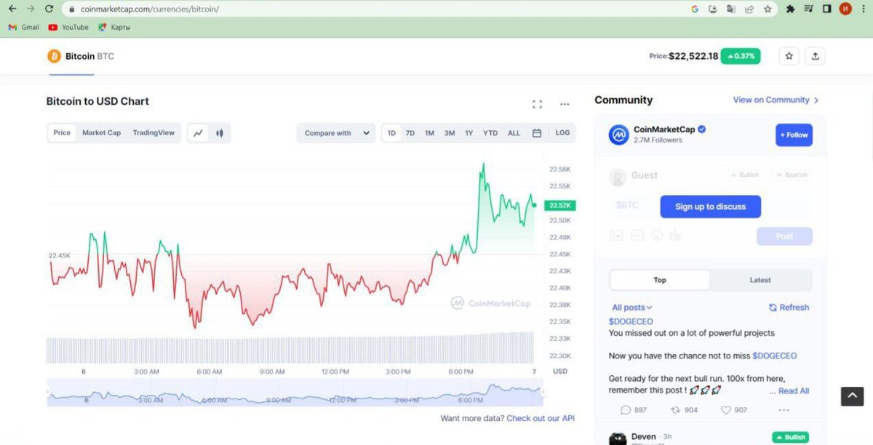Open the browser extensions puzzle icon

(x=791, y=9)
